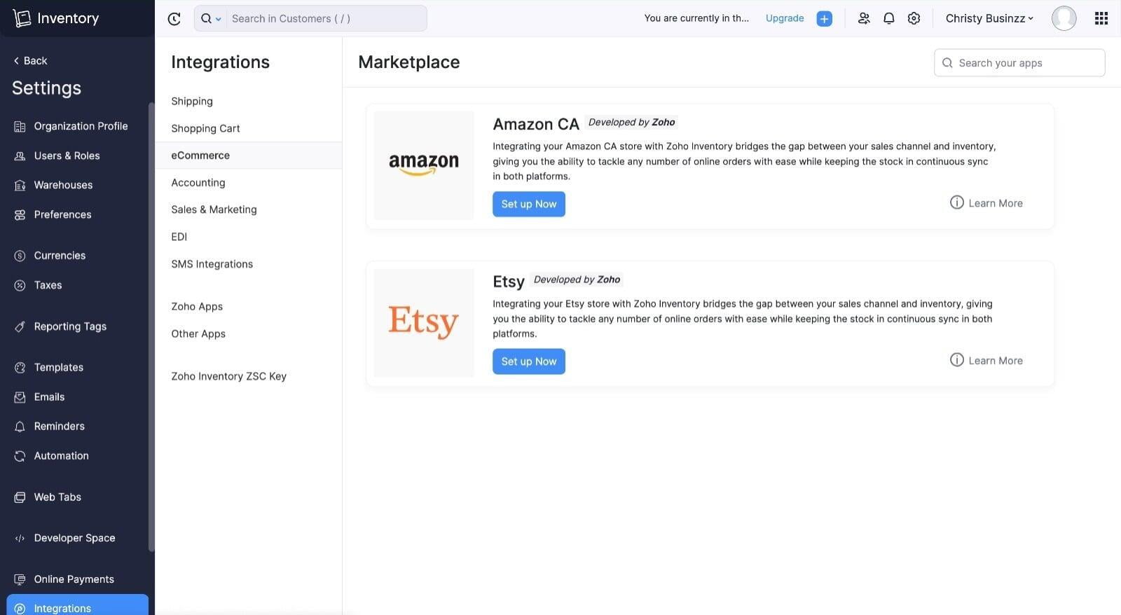Click the Online Payments icon
Viewport: 1121px width, 615px height.
tap(20, 579)
